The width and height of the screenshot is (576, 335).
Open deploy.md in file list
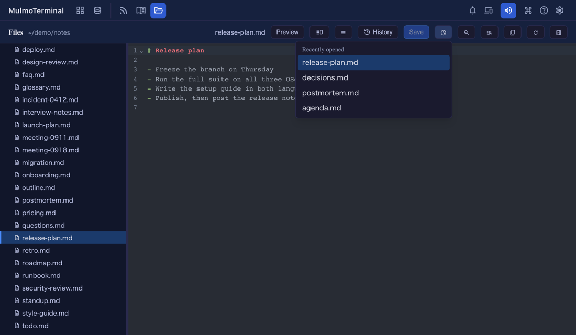[x=63, y=50]
